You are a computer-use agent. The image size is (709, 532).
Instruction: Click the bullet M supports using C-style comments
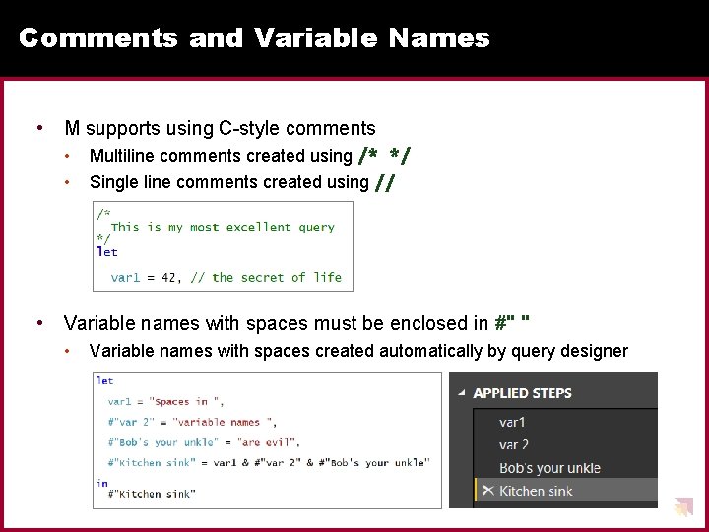click(220, 128)
